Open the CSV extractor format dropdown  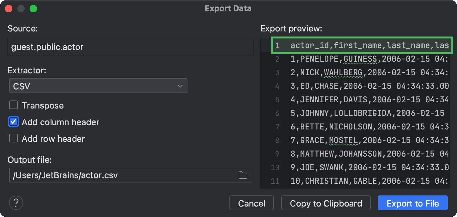tap(98, 86)
